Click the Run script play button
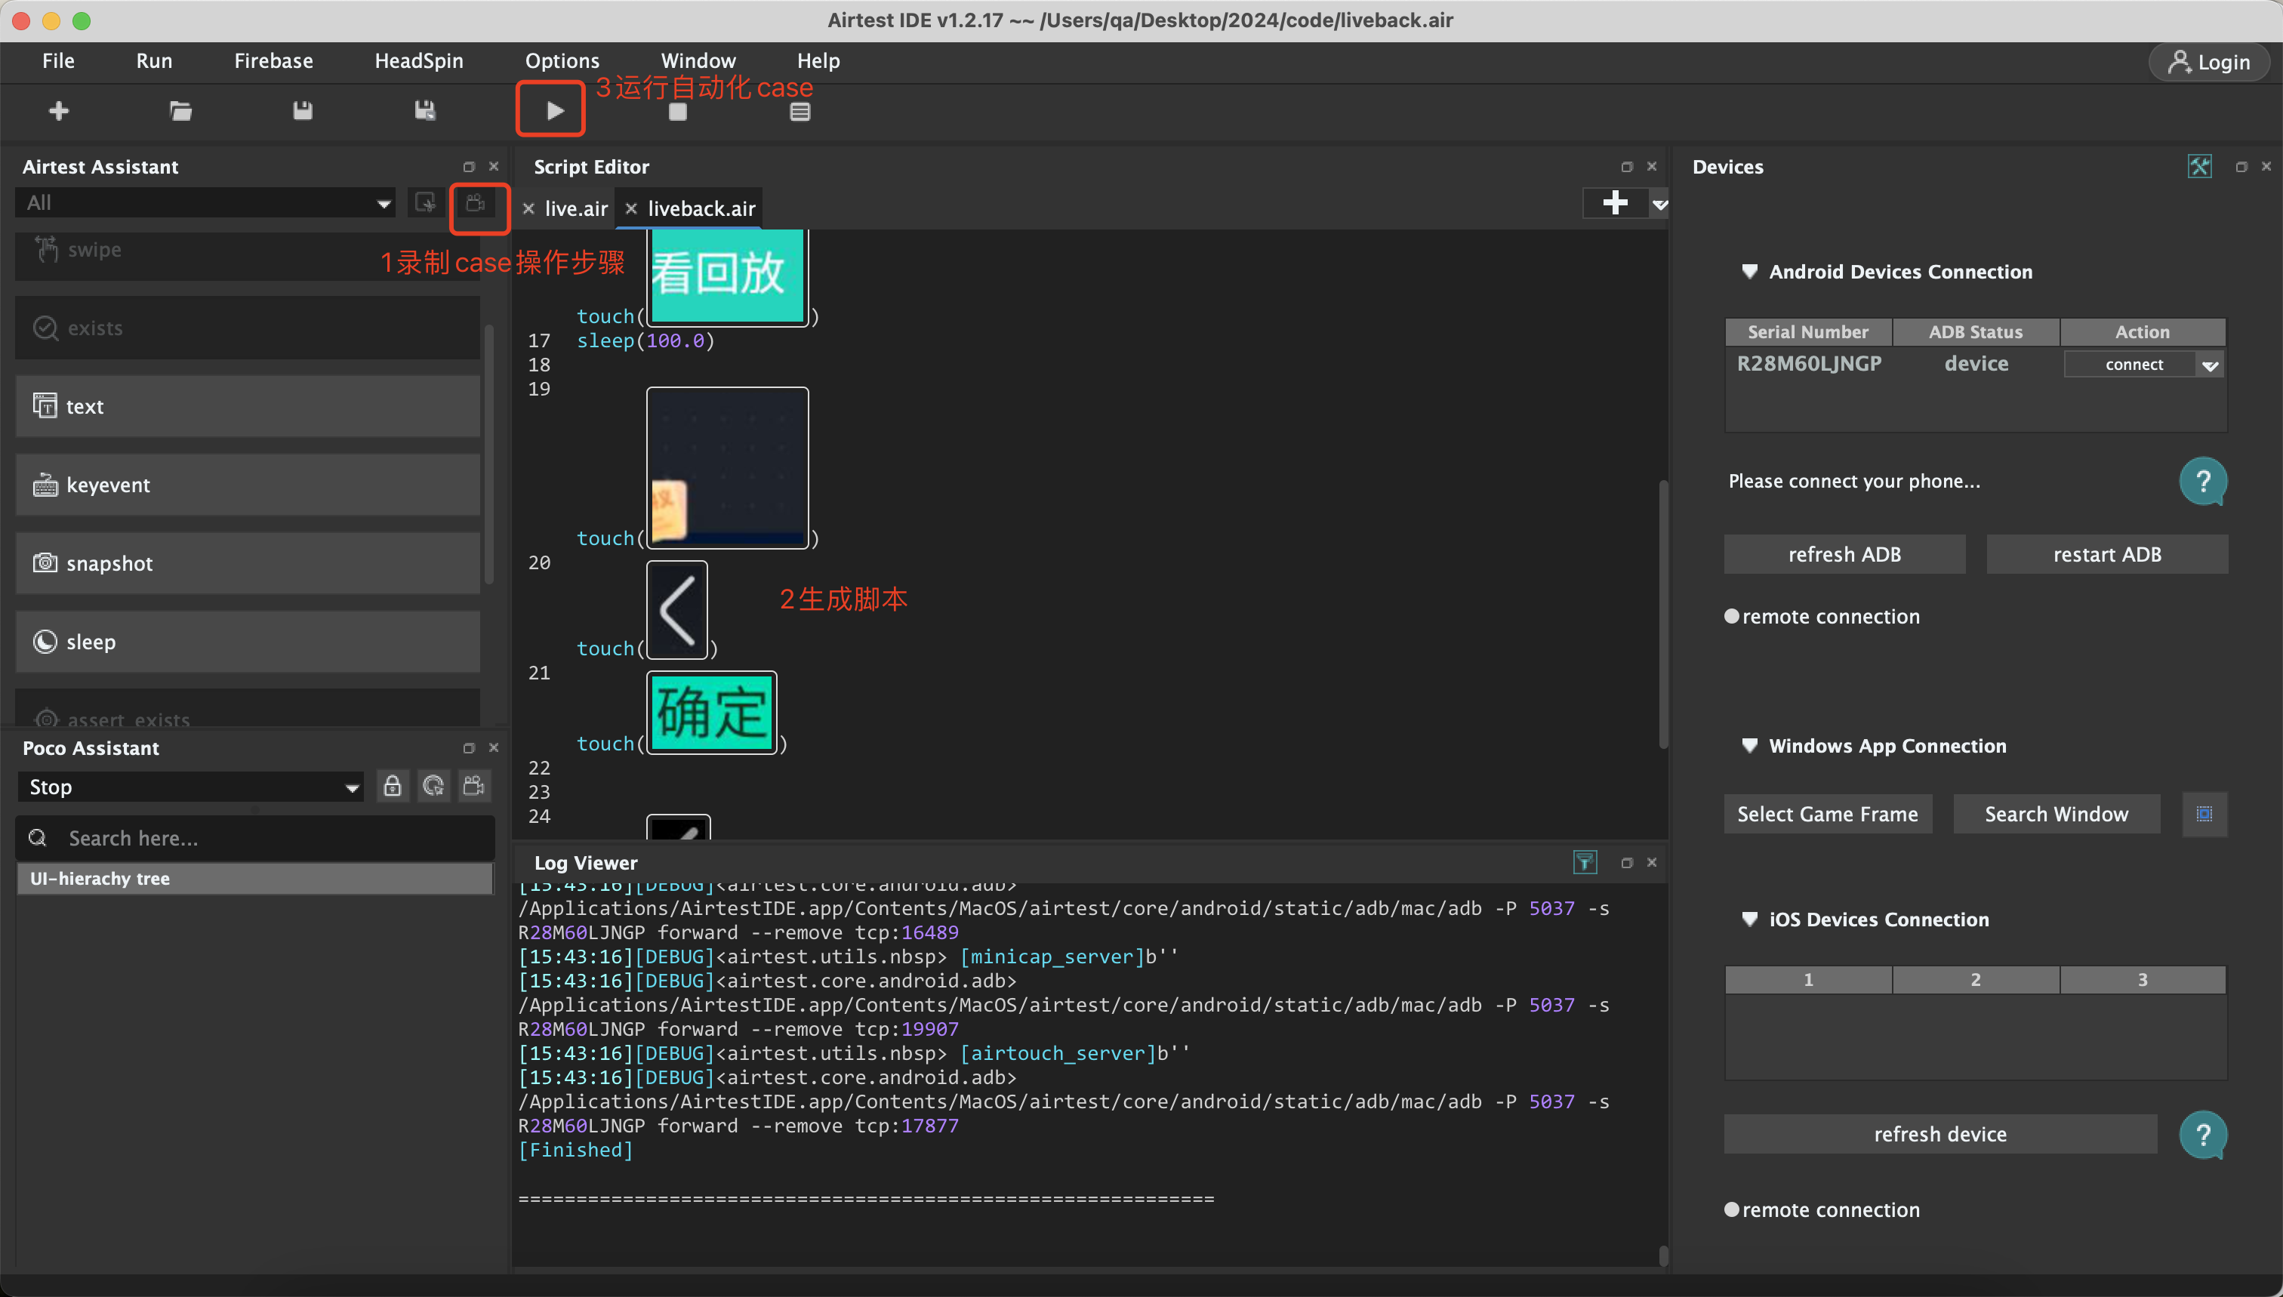2283x1297 pixels. 554,110
